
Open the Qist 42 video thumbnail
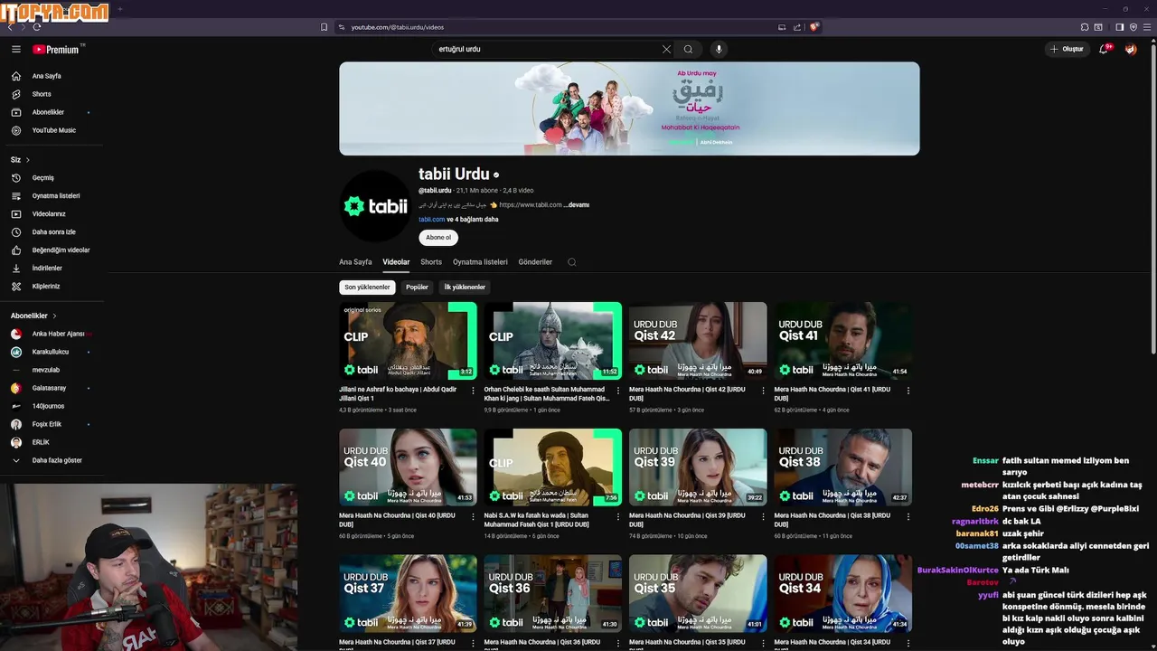pyautogui.click(x=698, y=341)
